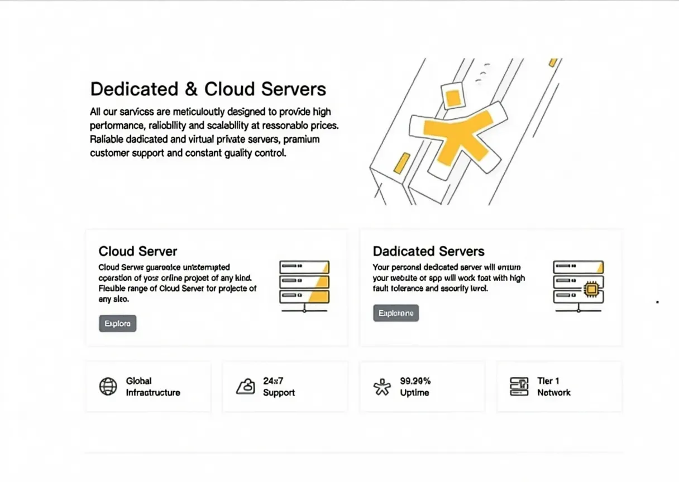Click the globe icon for Global Infrastructure
Image resolution: width=679 pixels, height=482 pixels.
(x=108, y=386)
